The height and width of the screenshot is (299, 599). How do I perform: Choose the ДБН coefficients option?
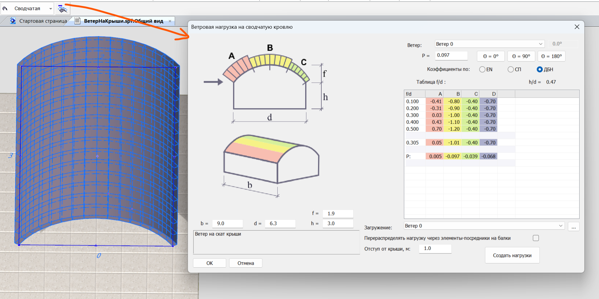540,69
